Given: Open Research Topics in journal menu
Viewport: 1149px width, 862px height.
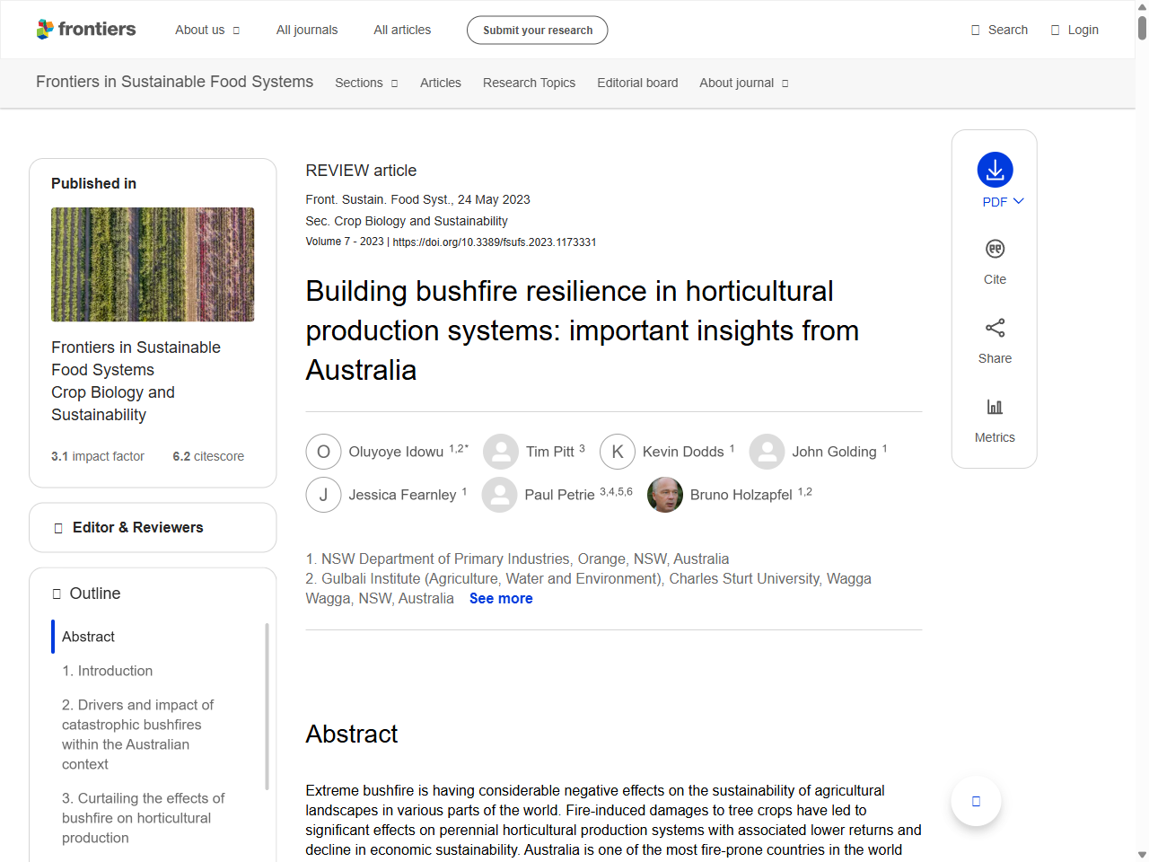Looking at the screenshot, I should coord(529,83).
